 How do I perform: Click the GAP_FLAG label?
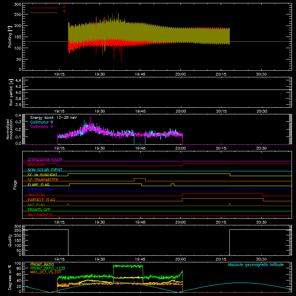coord(36,165)
